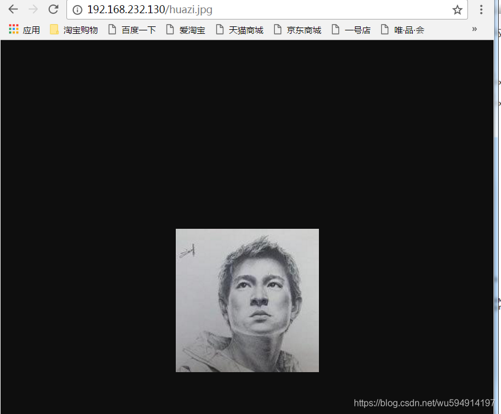
Task: Click the forward navigation arrow
Action: 33,10
